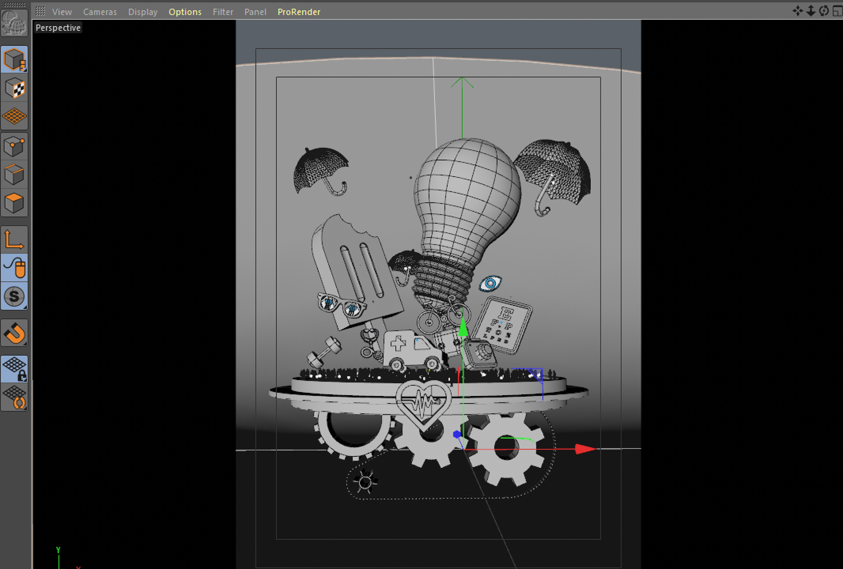Open the Options menu
This screenshot has height=569, width=843.
[185, 12]
